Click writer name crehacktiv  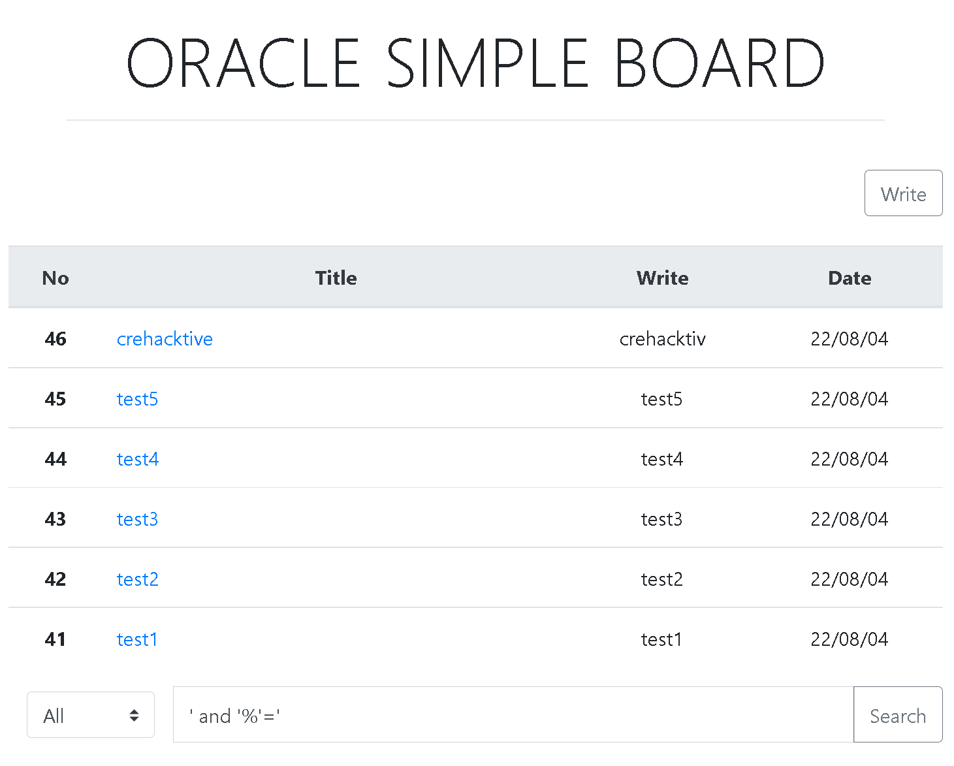pos(663,339)
